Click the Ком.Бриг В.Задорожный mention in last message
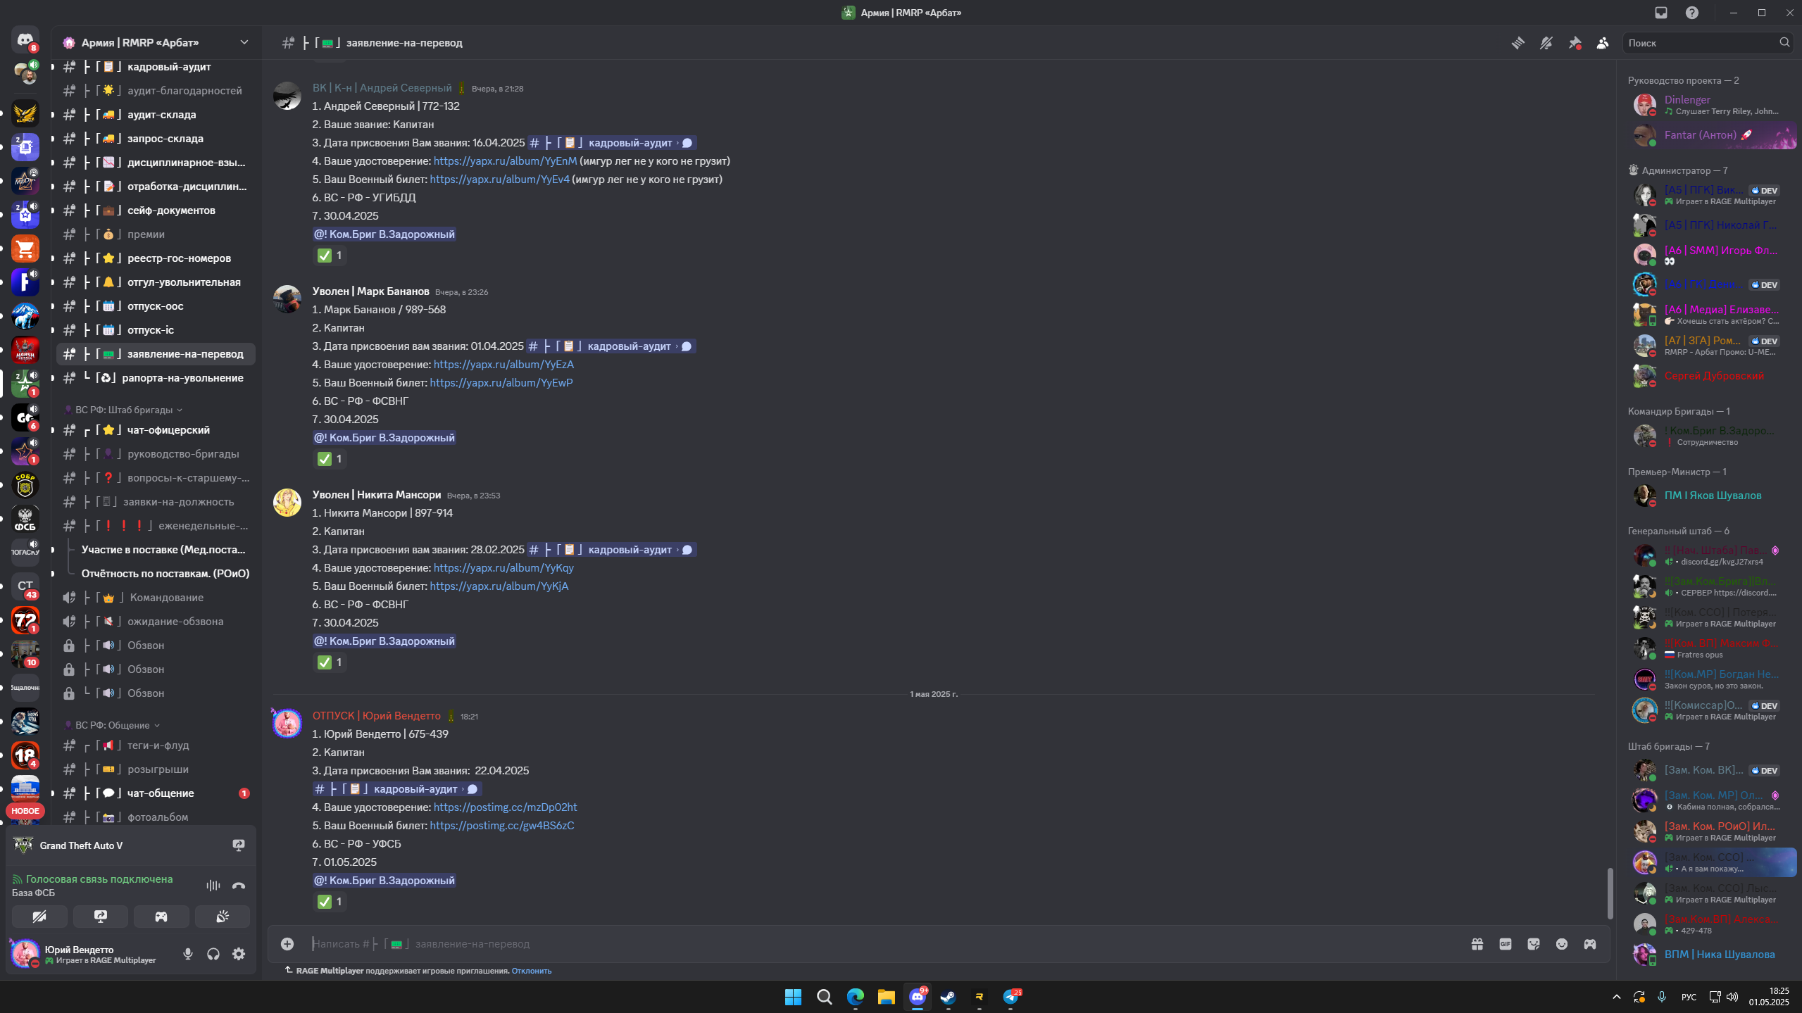Image resolution: width=1802 pixels, height=1013 pixels. [384, 881]
